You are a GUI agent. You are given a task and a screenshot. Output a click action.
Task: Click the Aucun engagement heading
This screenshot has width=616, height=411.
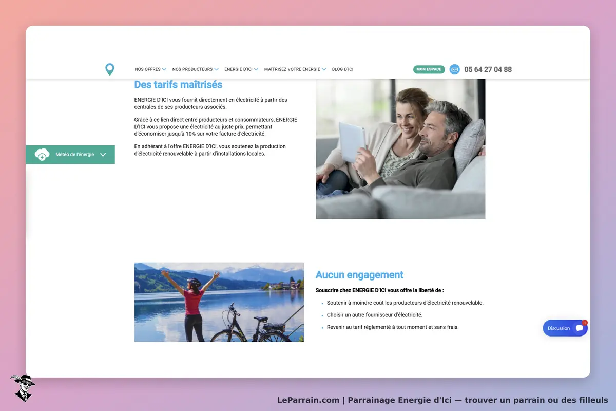point(359,275)
